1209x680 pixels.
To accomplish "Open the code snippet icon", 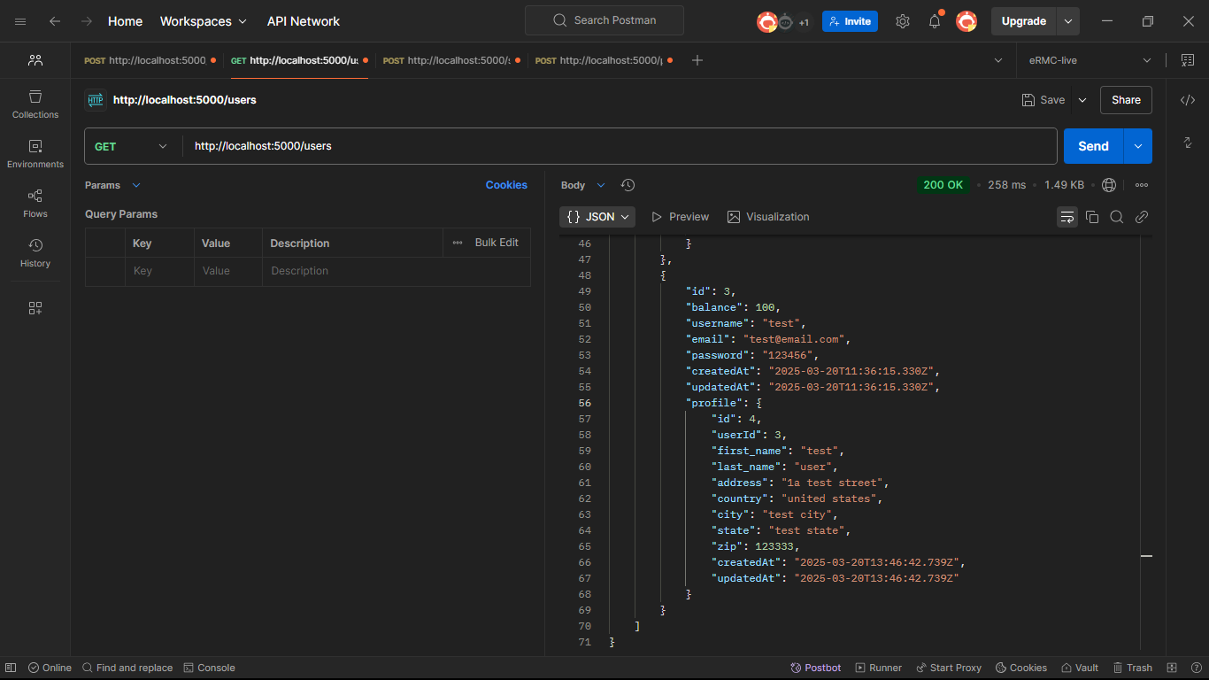I will 1188,100.
